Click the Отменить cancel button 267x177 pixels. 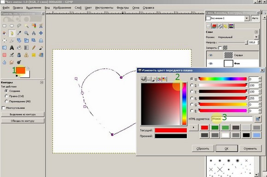pos(250,148)
